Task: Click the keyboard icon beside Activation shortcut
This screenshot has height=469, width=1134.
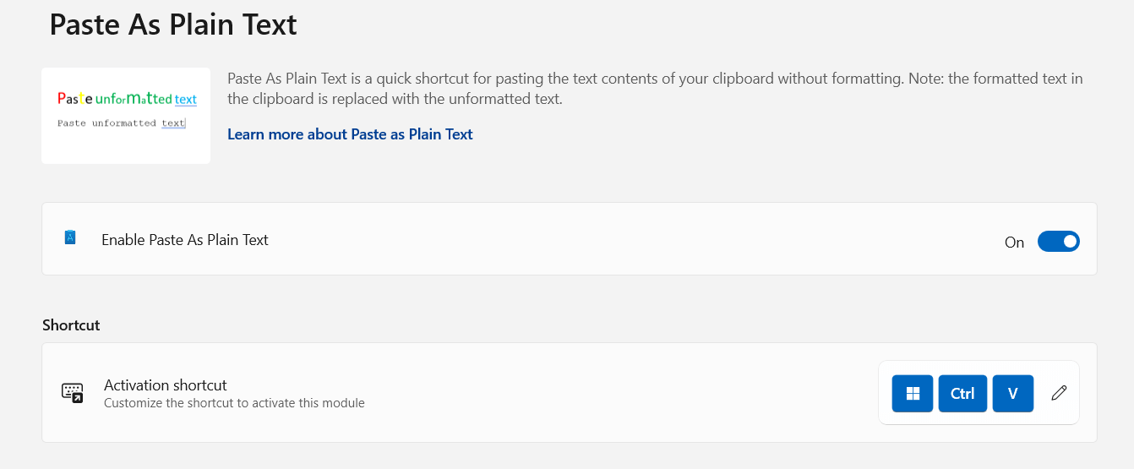Action: click(73, 392)
